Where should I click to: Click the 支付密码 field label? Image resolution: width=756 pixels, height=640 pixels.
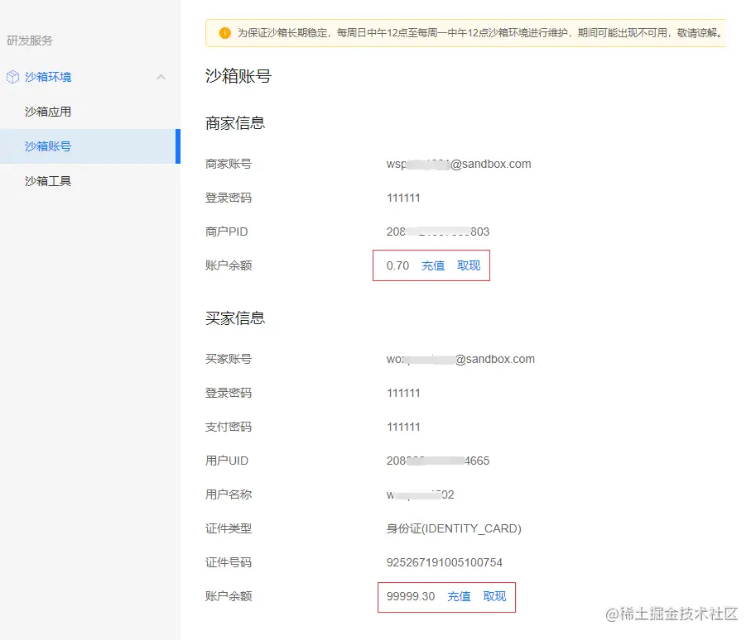[229, 427]
